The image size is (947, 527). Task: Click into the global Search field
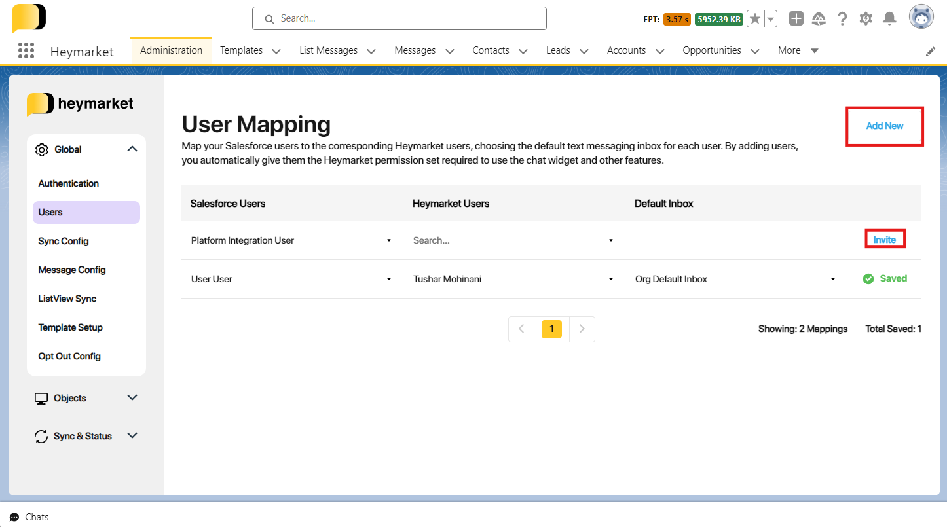(x=399, y=18)
